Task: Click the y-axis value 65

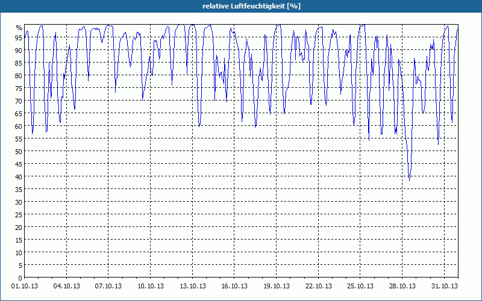Action: click(19, 113)
